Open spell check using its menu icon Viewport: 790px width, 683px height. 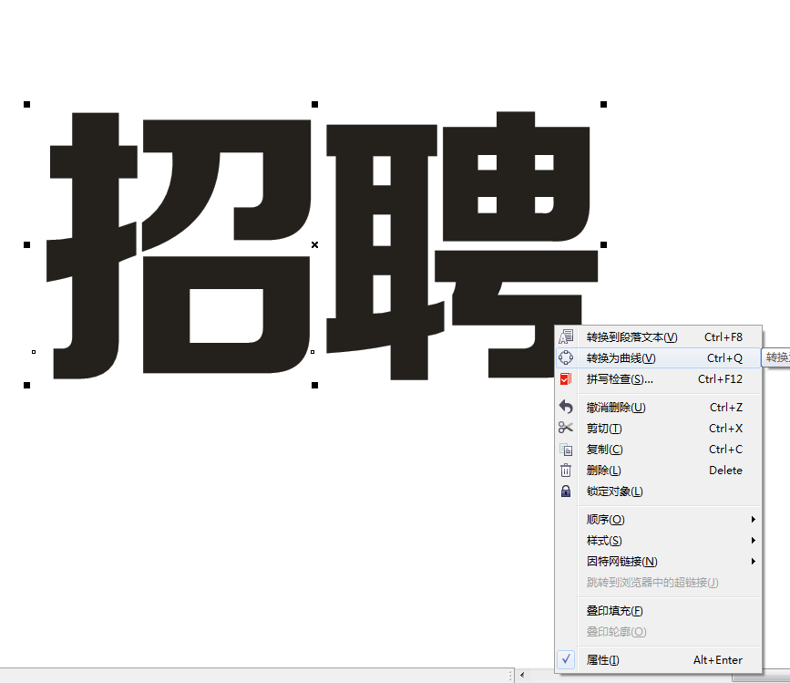pos(567,378)
